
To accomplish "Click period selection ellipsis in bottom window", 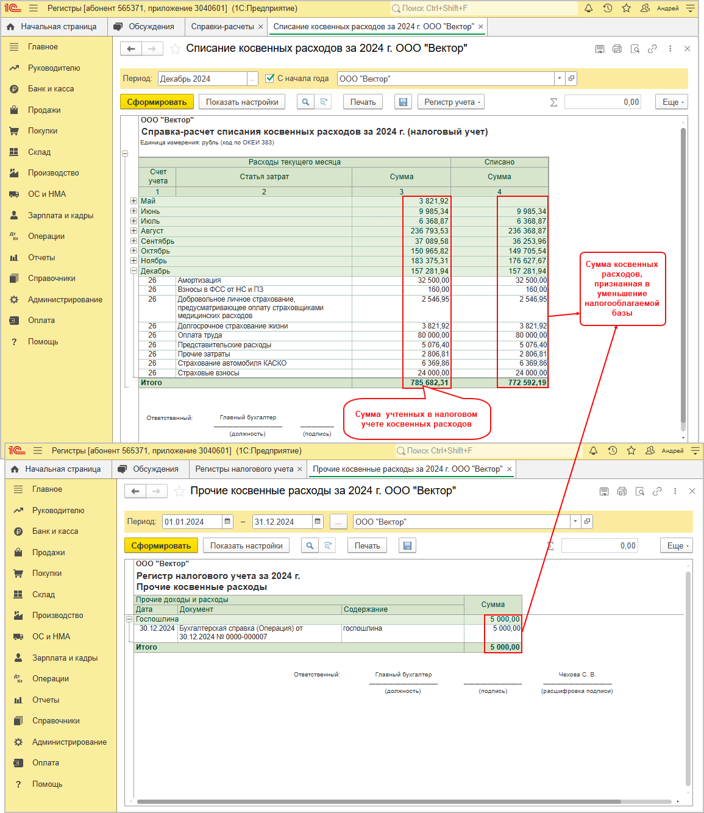I will (x=338, y=522).
